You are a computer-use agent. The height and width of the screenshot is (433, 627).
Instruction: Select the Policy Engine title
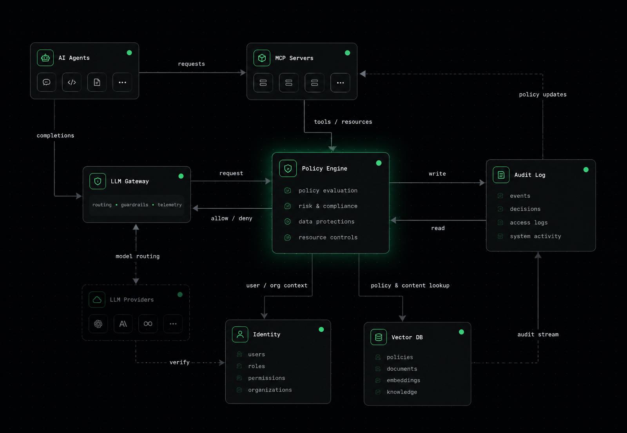pyautogui.click(x=324, y=168)
